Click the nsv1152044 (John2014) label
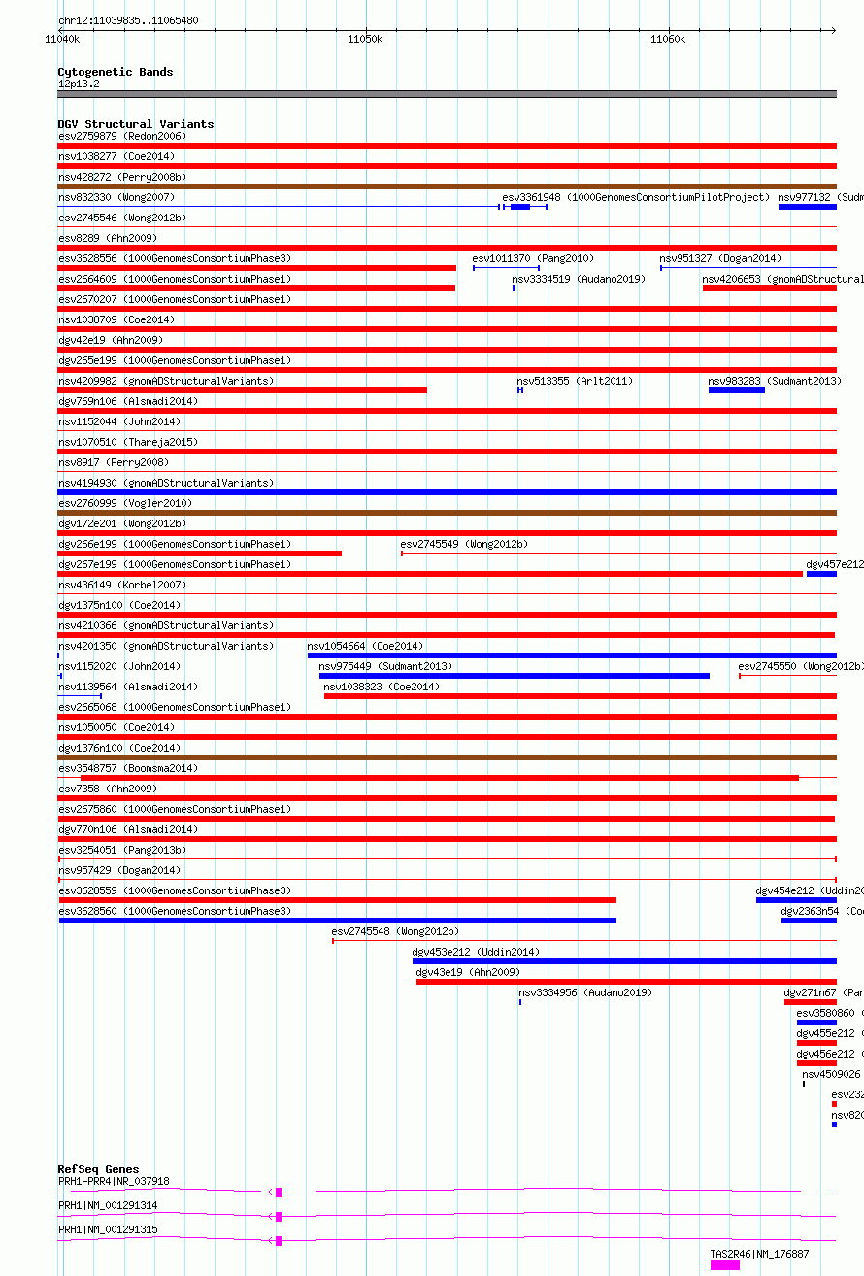864x1276 pixels. [119, 421]
